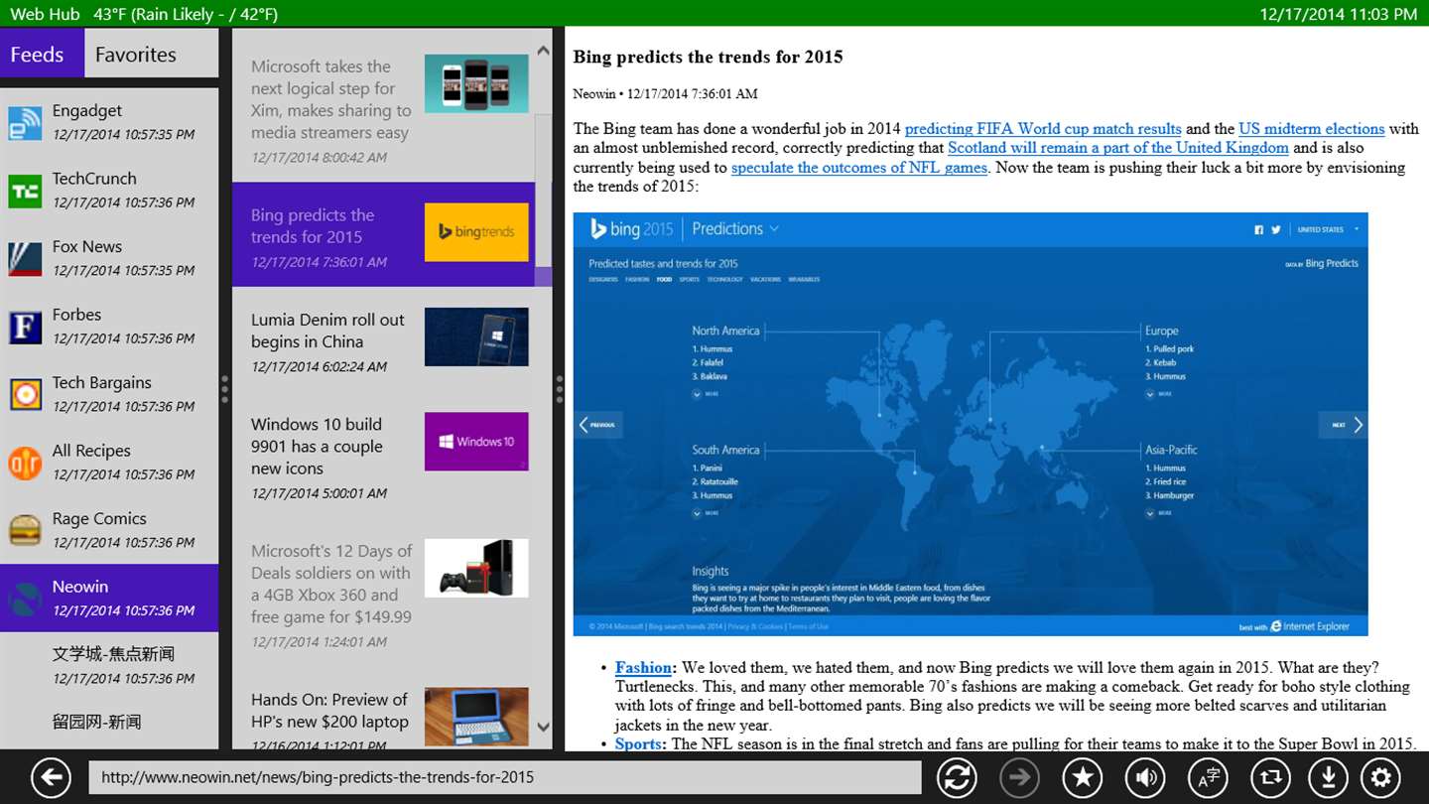Click the Xim phones thumbnail
Screen dimensions: 1429x804
tap(476, 83)
